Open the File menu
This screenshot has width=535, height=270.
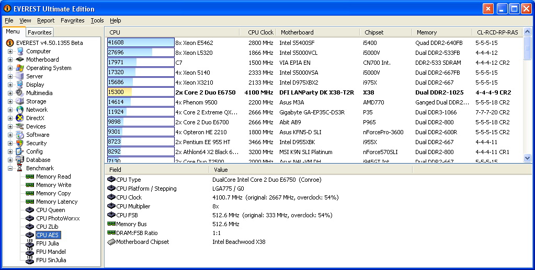point(9,20)
